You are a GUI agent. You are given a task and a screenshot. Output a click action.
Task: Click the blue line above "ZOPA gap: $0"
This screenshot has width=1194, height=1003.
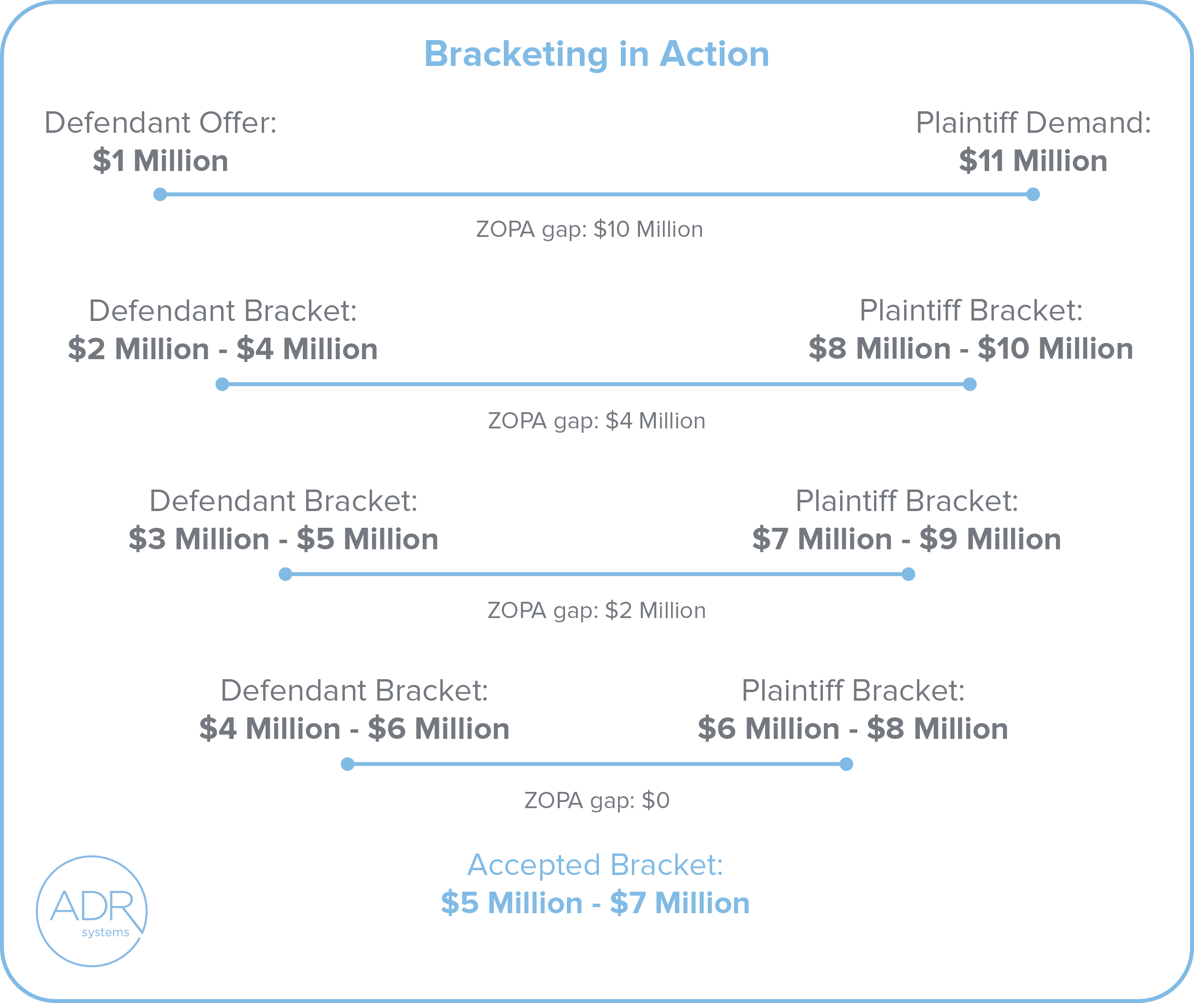click(x=597, y=764)
